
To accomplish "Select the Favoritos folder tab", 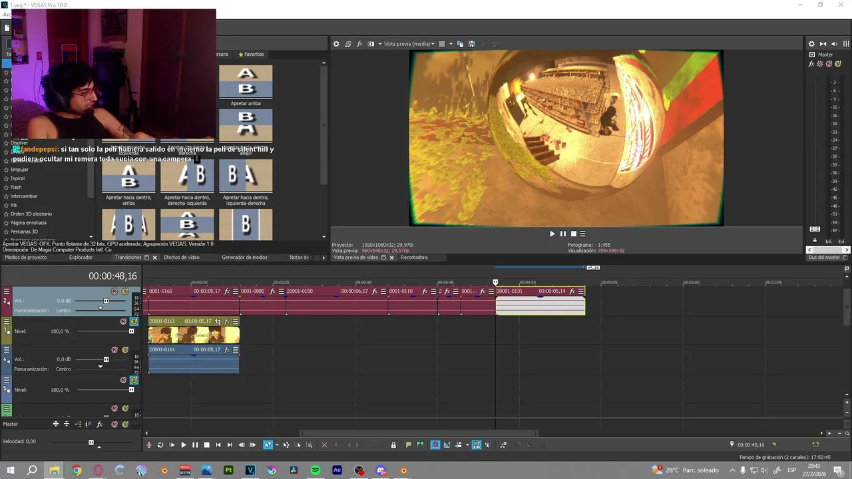I will coord(250,54).
